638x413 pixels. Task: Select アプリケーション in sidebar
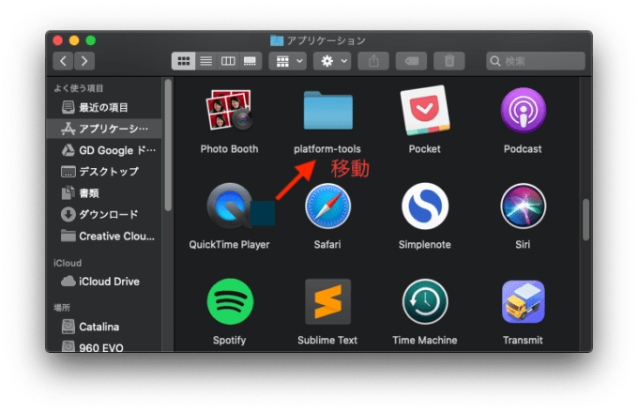pyautogui.click(x=104, y=129)
